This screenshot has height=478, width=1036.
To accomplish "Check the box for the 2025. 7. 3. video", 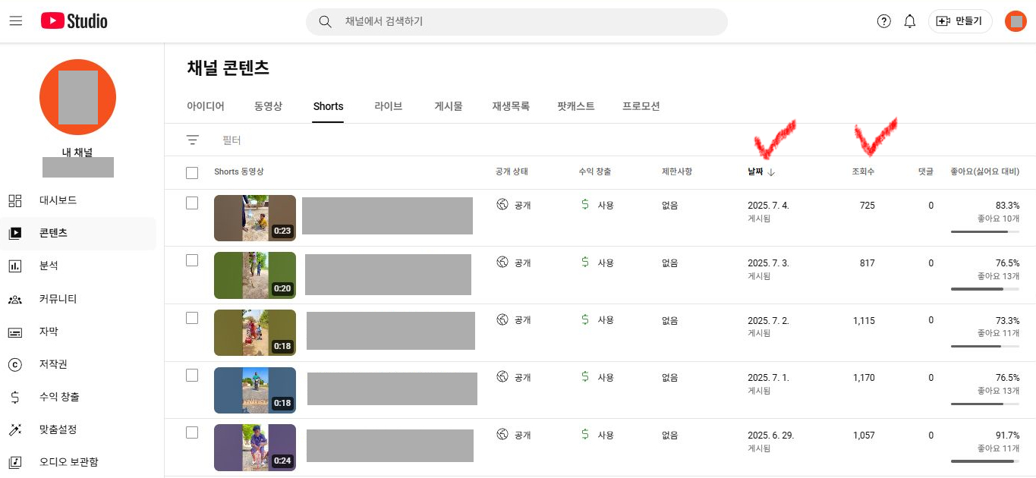I will [x=192, y=260].
